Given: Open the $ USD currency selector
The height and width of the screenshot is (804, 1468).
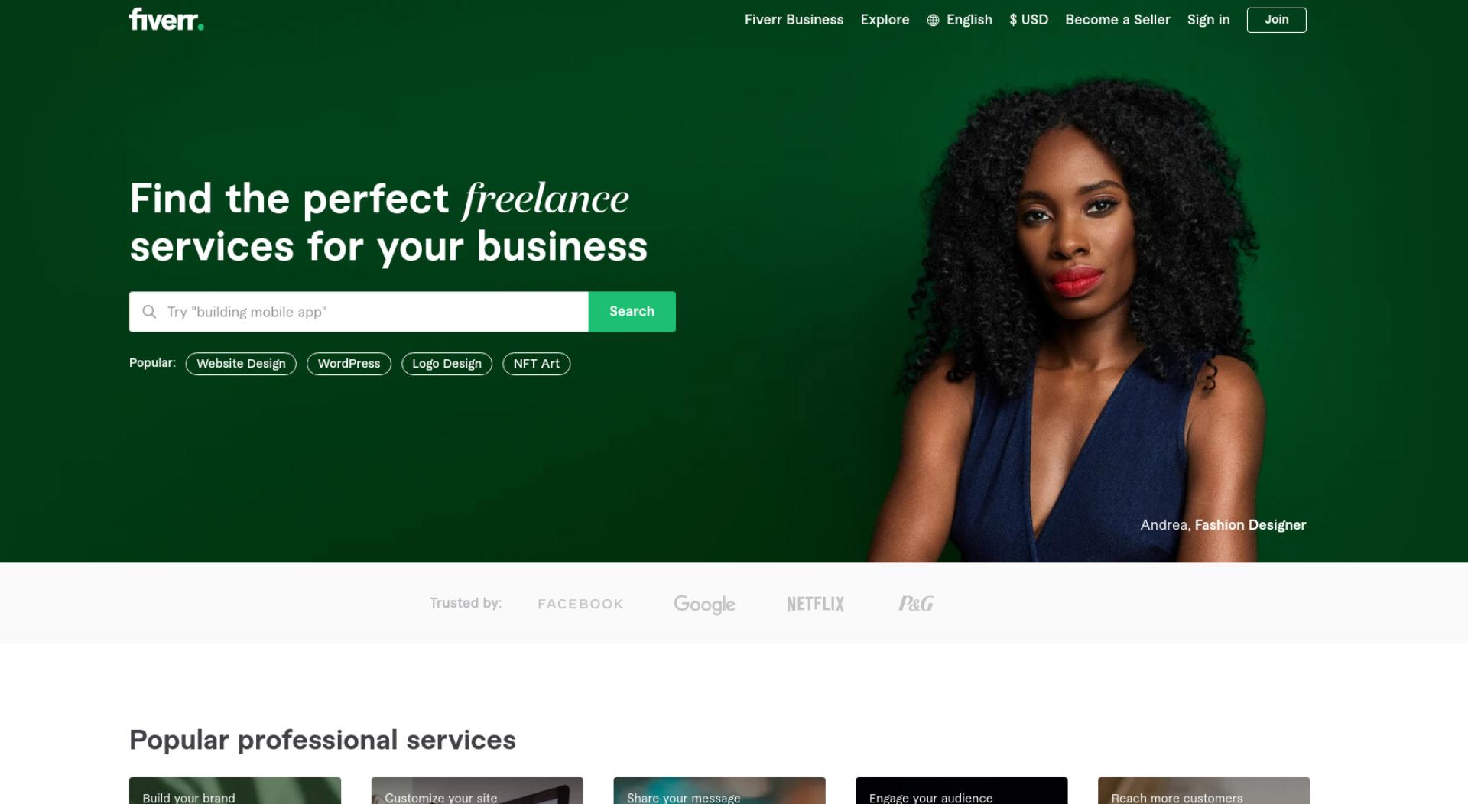Looking at the screenshot, I should pyautogui.click(x=1028, y=20).
